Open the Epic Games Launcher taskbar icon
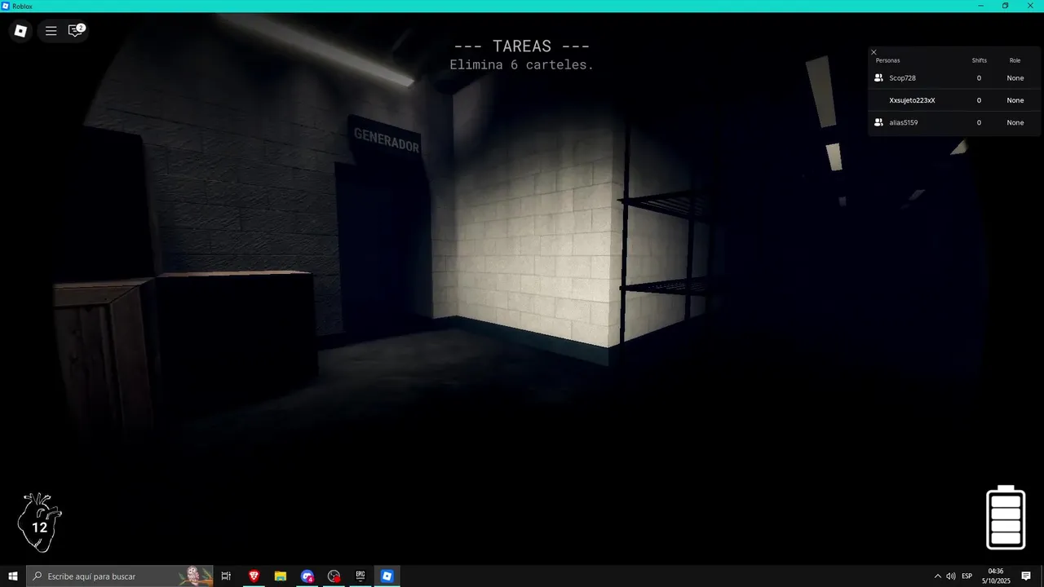The height and width of the screenshot is (587, 1044). coord(361,576)
